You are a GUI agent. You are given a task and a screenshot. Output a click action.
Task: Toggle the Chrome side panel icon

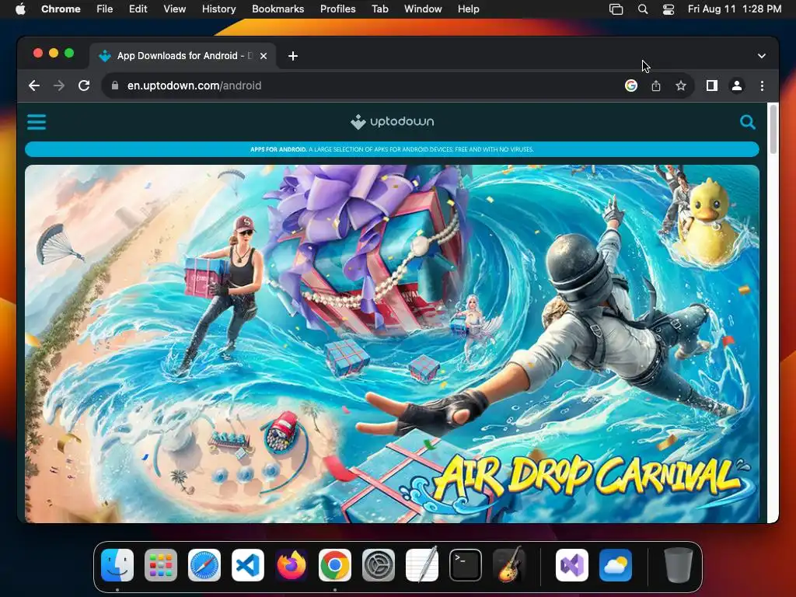click(712, 86)
